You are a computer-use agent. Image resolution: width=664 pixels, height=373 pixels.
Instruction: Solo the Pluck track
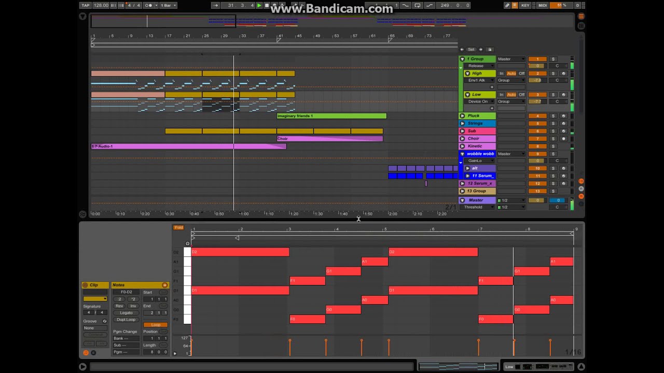[553, 116]
